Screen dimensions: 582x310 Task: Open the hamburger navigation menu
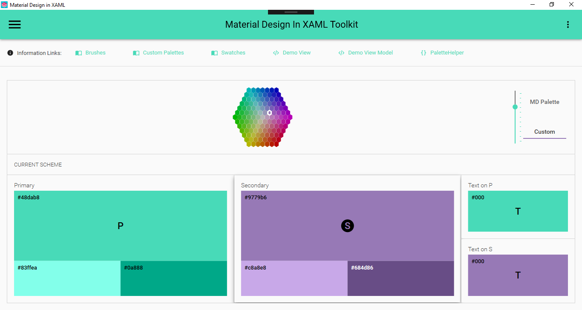pos(14,24)
